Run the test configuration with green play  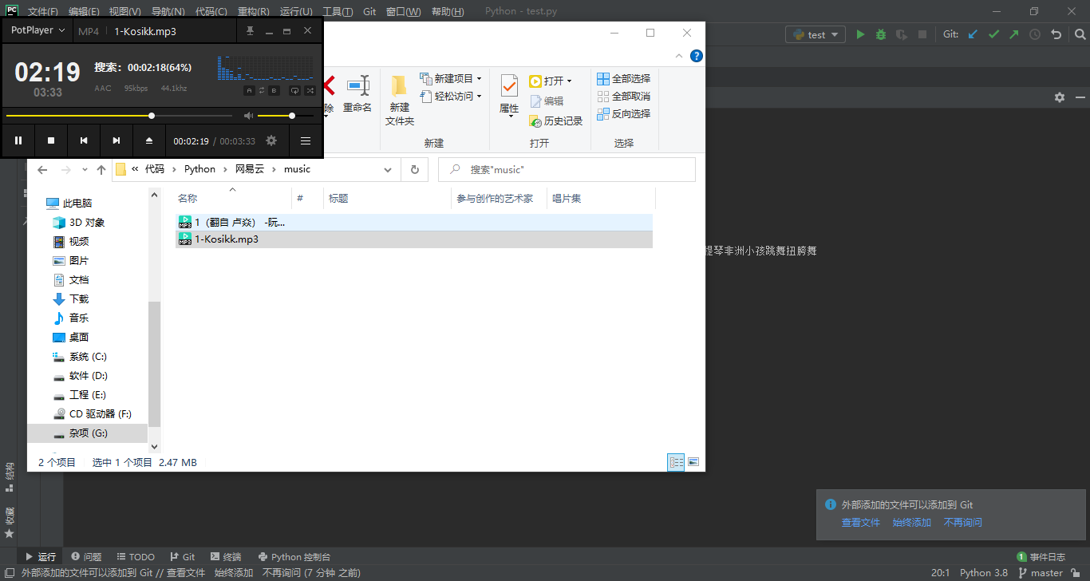pyautogui.click(x=860, y=34)
